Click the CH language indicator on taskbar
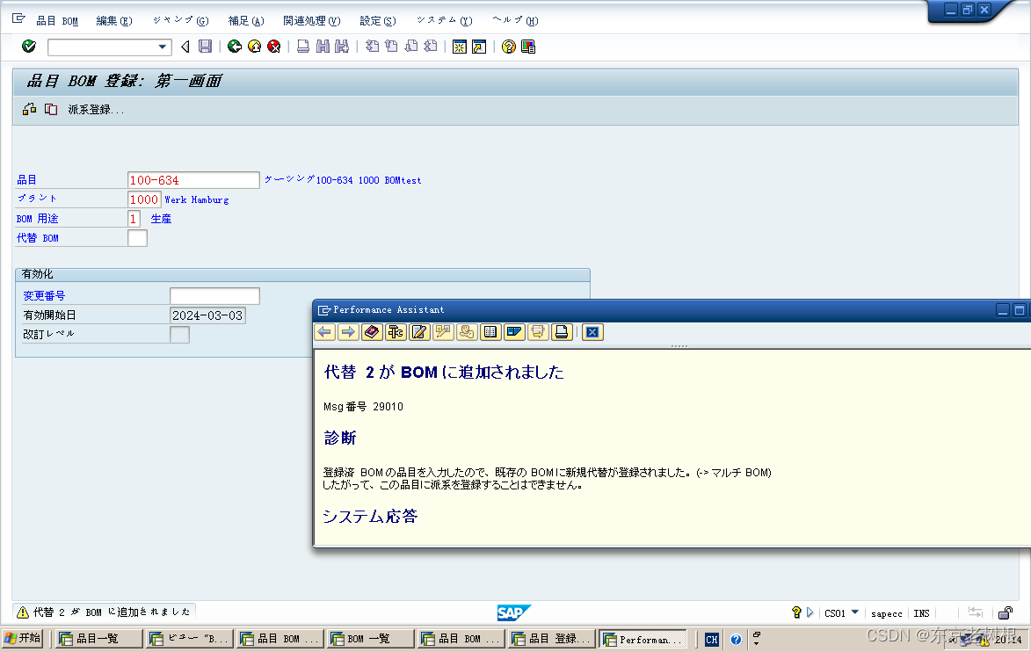This screenshot has width=1031, height=652. coord(711,639)
